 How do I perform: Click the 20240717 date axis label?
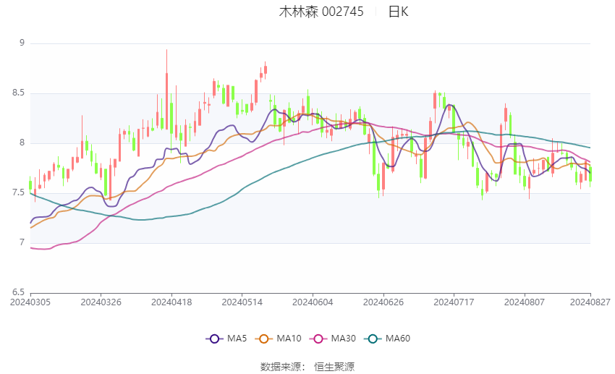click(x=454, y=302)
